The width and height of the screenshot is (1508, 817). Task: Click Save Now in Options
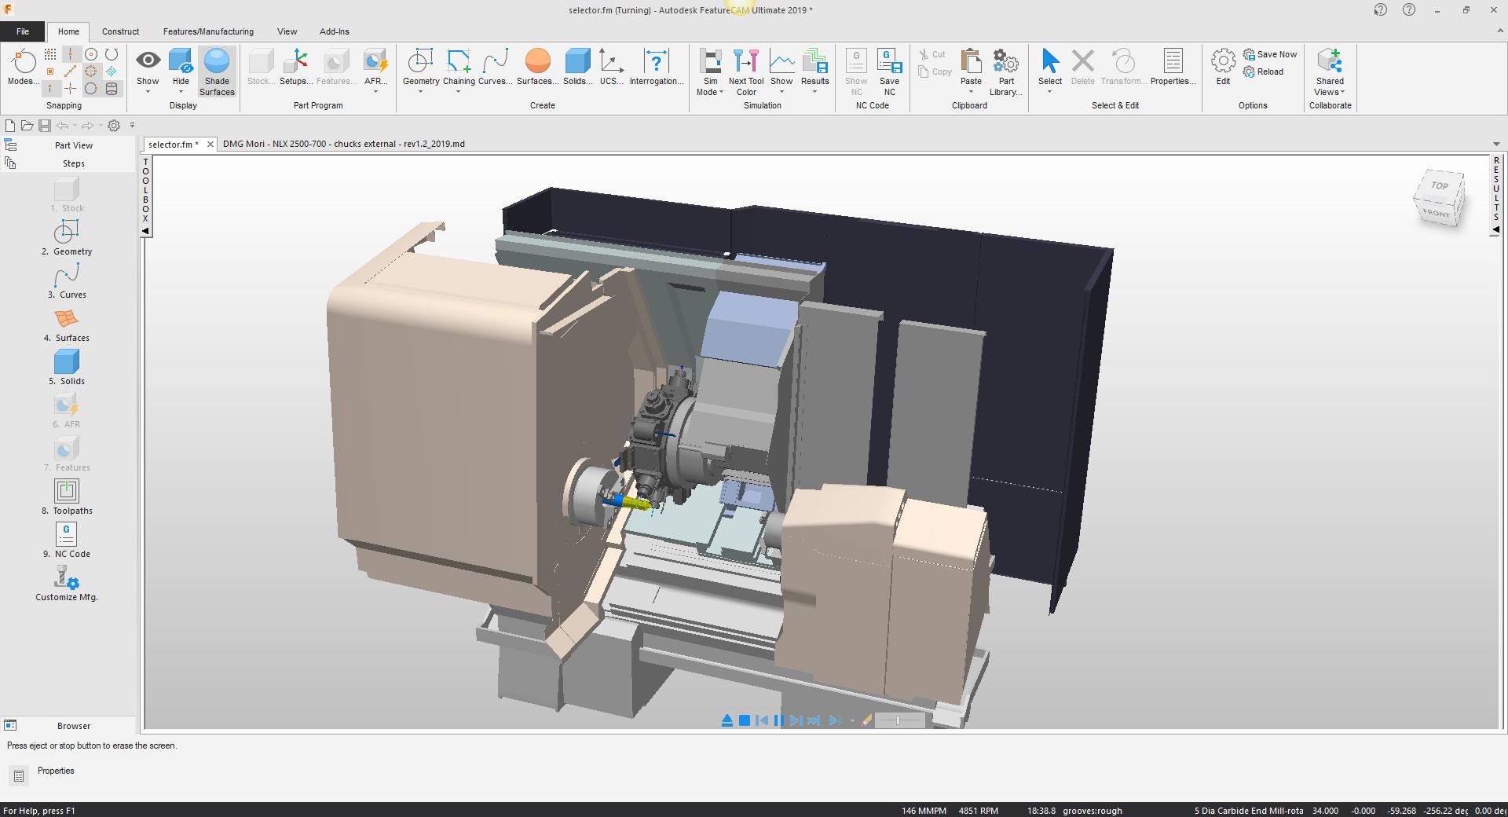[x=1270, y=54]
